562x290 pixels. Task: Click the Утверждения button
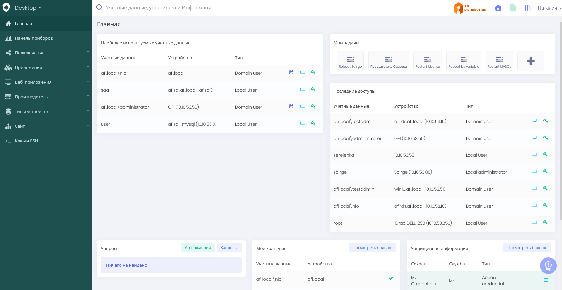tap(198, 248)
